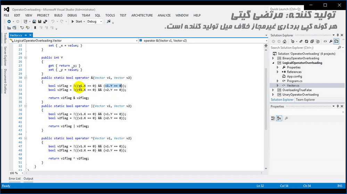Click the Open File toolbar icon

tap(34, 22)
